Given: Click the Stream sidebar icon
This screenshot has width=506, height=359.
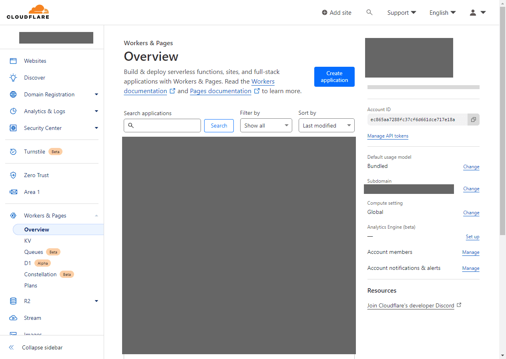Looking at the screenshot, I should coord(13,318).
